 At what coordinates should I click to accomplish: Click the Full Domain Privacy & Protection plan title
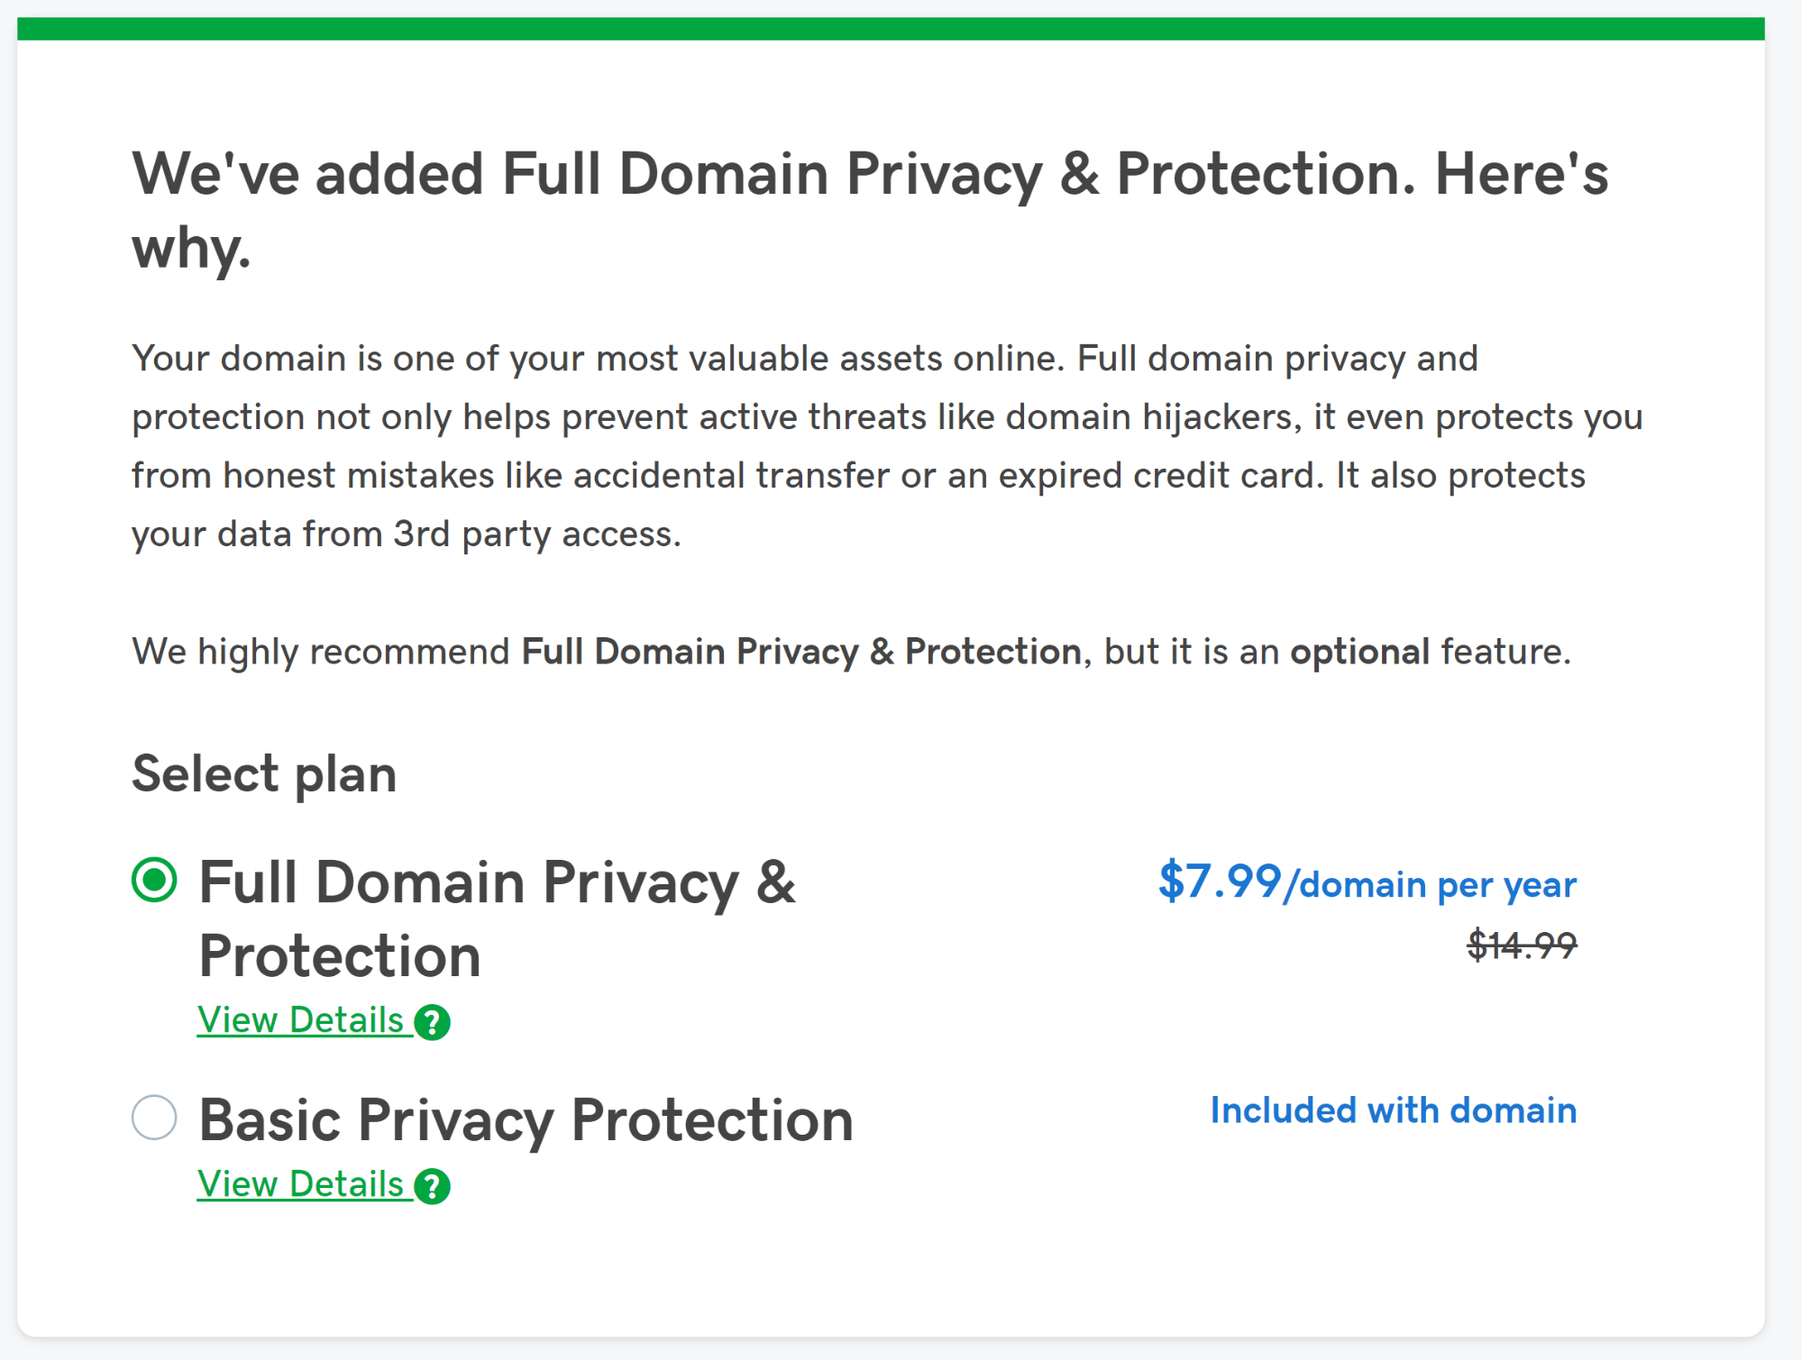[497, 918]
